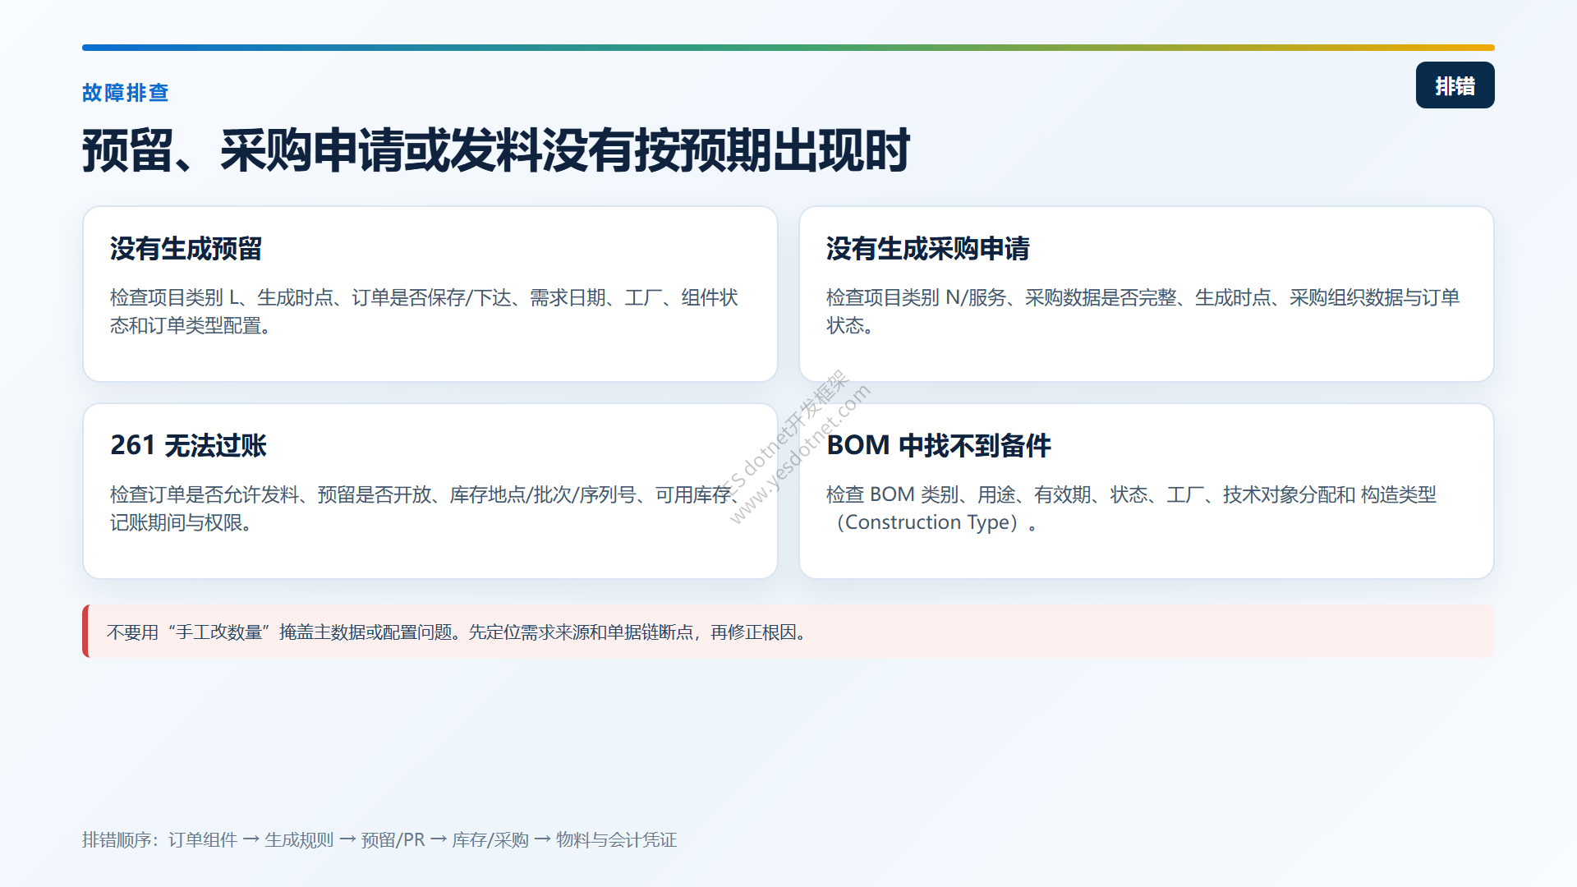This screenshot has height=887, width=1577.
Task: Click the BOM 中找不到备件 card heading
Action: click(939, 445)
